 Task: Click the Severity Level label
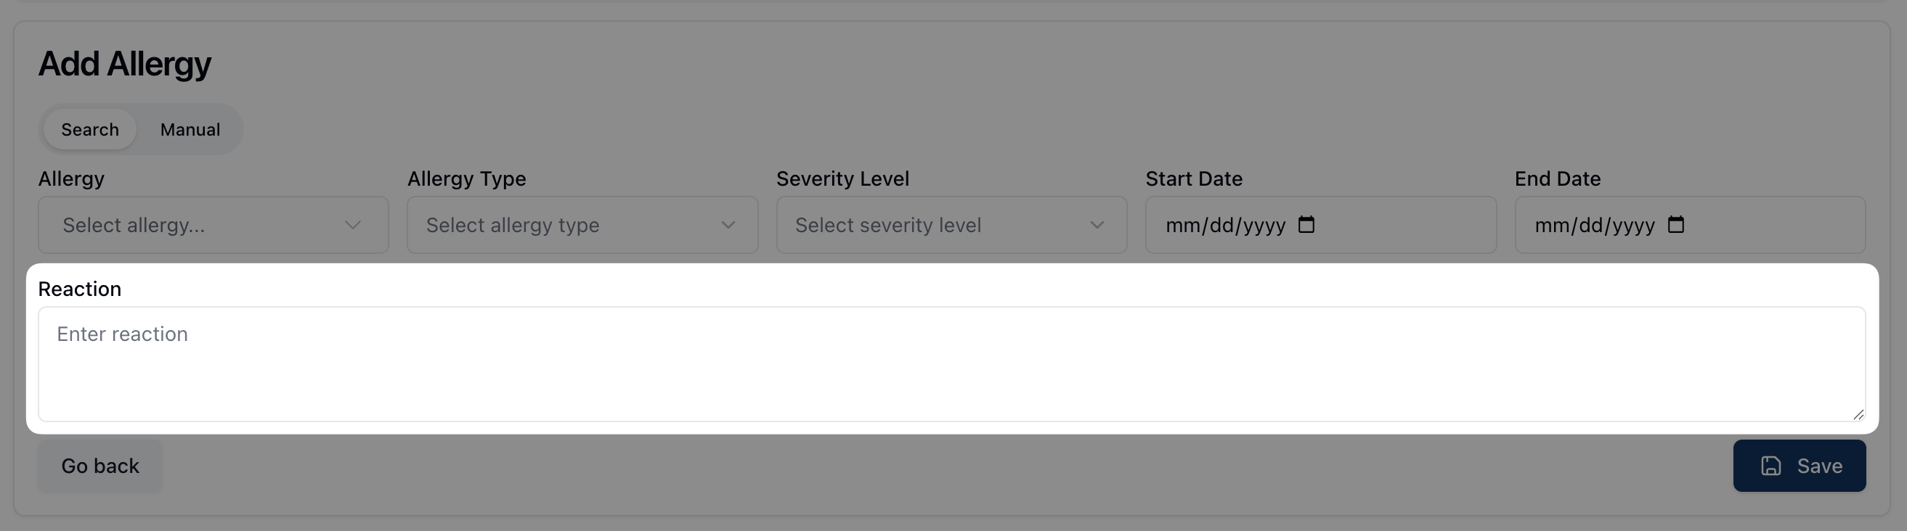(842, 178)
